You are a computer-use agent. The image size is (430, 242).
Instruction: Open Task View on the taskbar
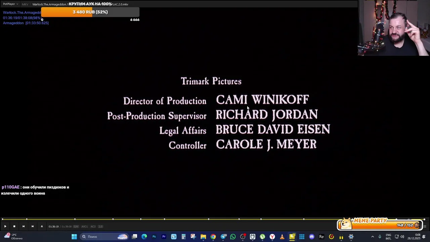click(134, 237)
